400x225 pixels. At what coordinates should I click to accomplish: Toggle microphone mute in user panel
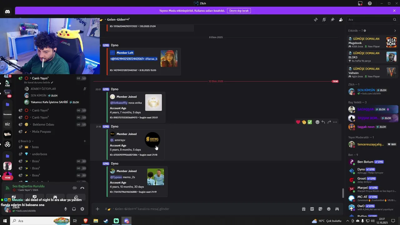66,209
